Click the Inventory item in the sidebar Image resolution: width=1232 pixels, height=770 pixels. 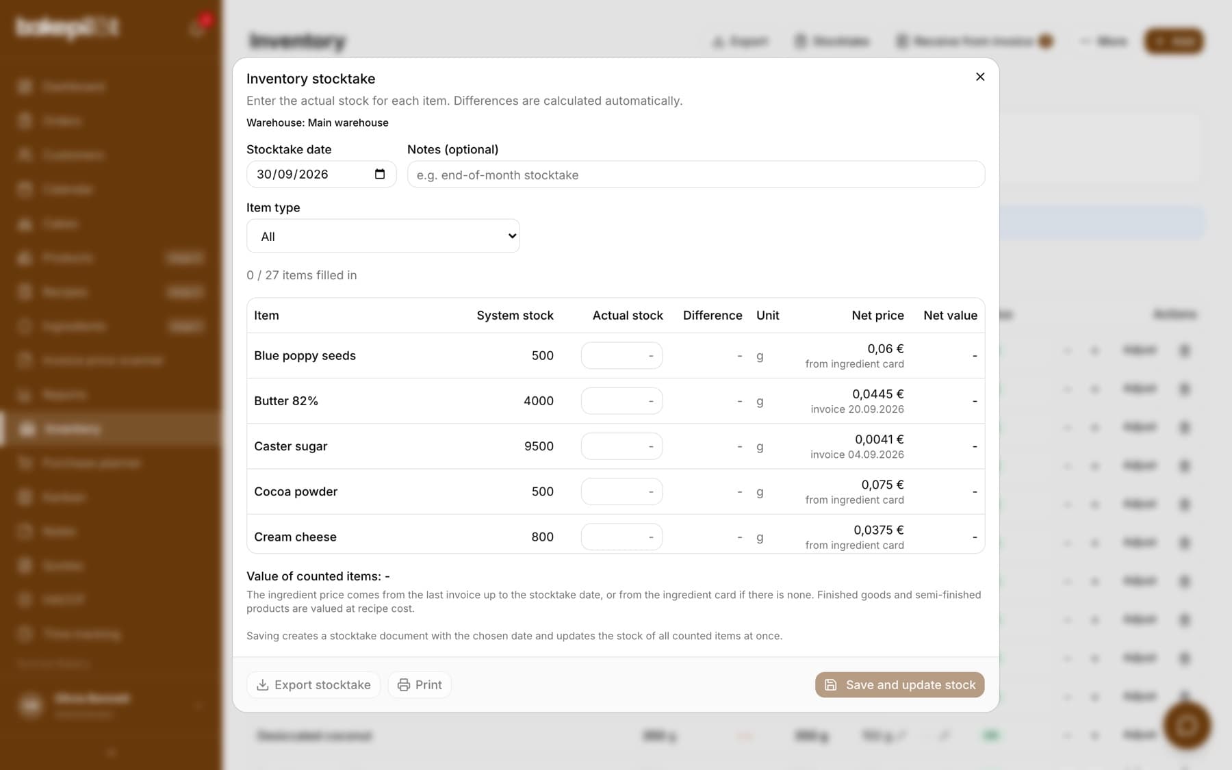tap(111, 429)
